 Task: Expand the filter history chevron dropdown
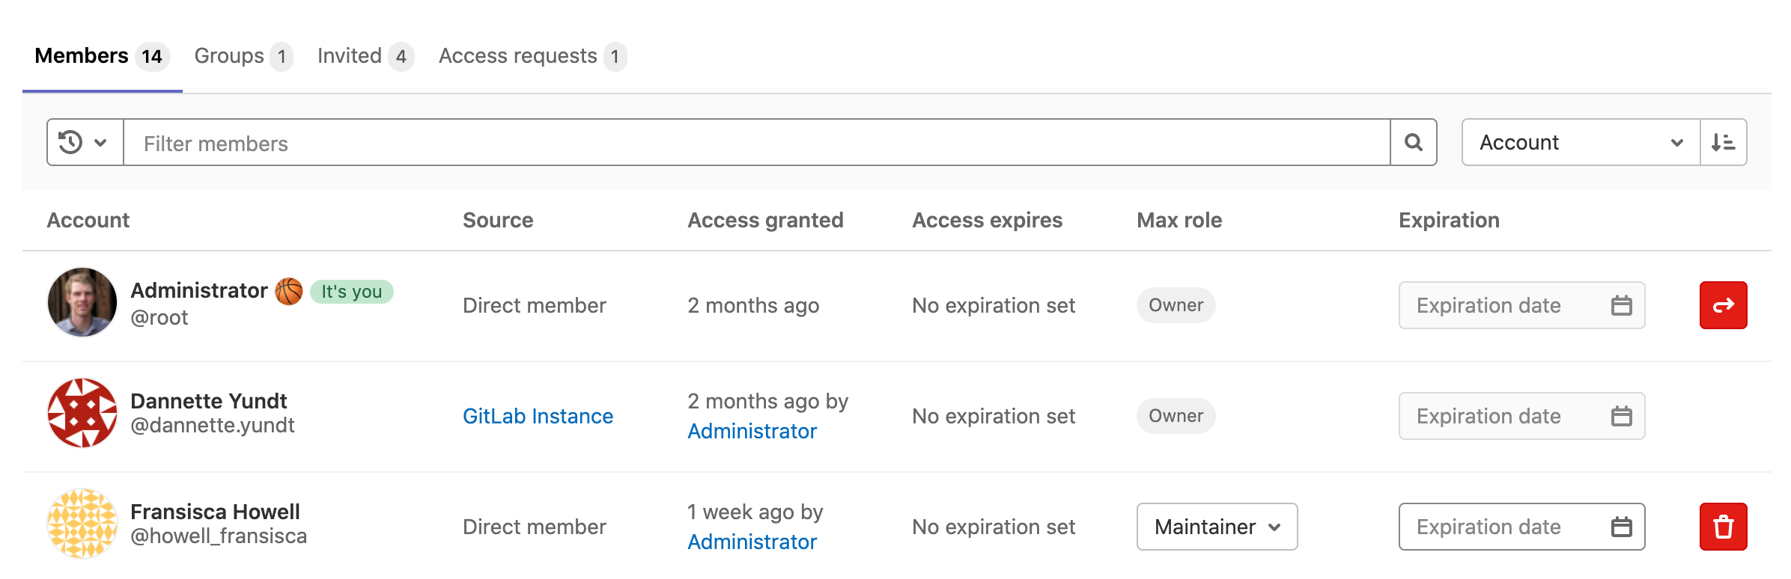tap(98, 141)
